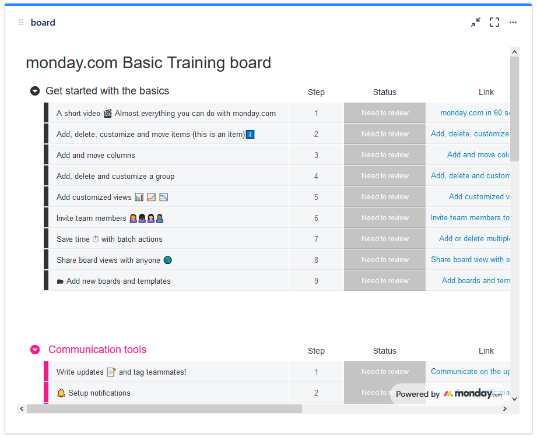Image resolution: width=537 pixels, height=437 pixels.
Task: Click Status header in Communication tools group
Action: pos(385,351)
